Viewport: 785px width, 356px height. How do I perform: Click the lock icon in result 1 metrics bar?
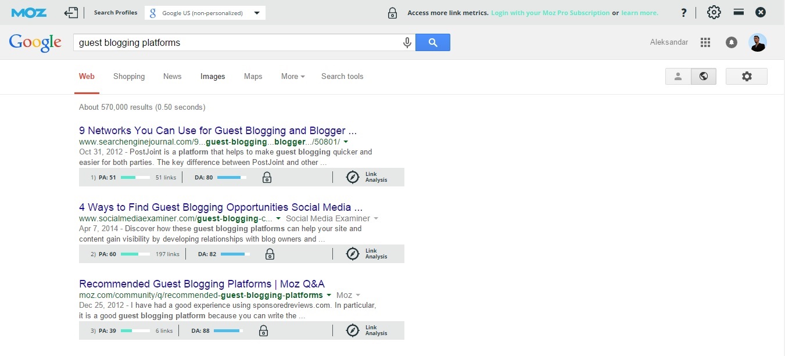coord(267,178)
